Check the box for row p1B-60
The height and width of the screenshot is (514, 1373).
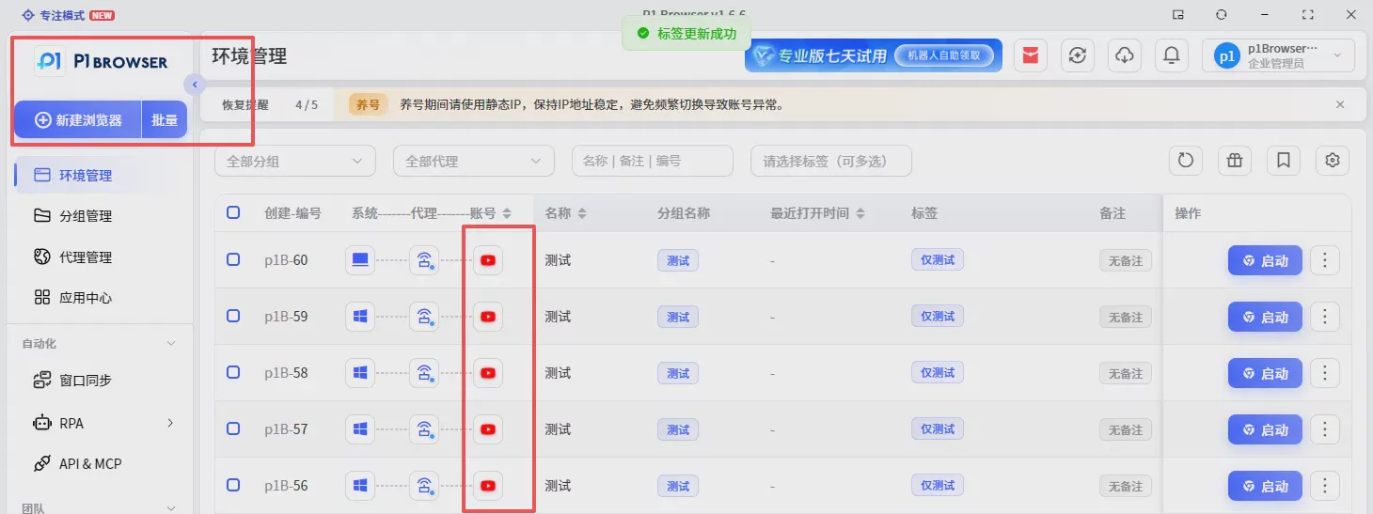coord(233,259)
